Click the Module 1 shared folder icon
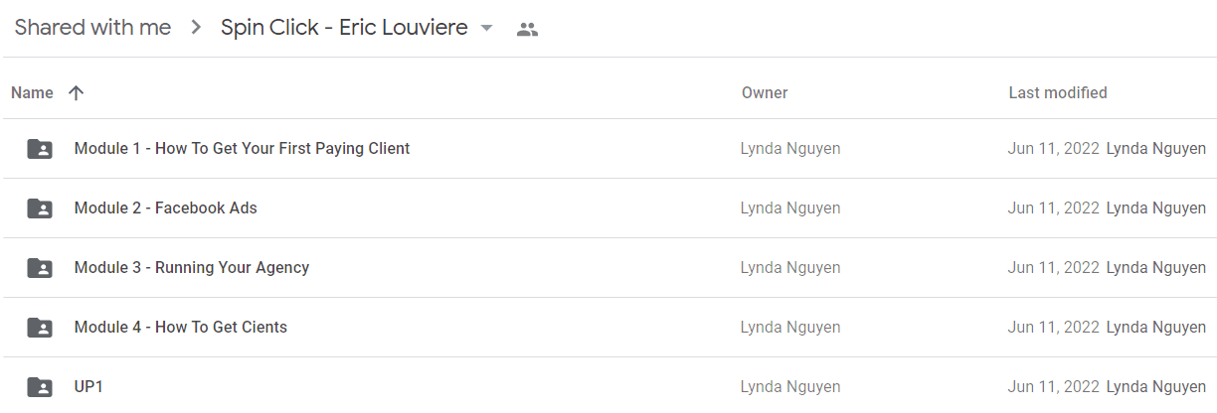 pyautogui.click(x=40, y=149)
